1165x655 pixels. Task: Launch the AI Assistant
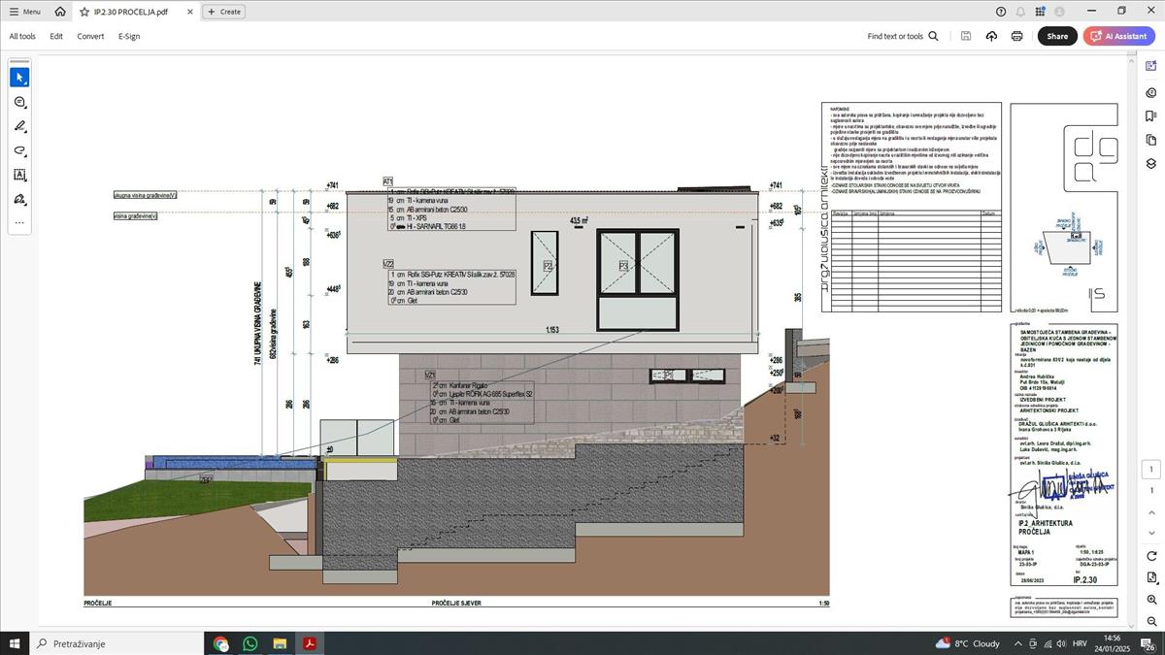[1119, 36]
